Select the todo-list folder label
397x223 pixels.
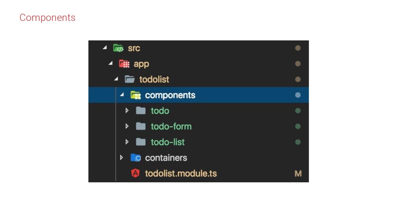167,142
